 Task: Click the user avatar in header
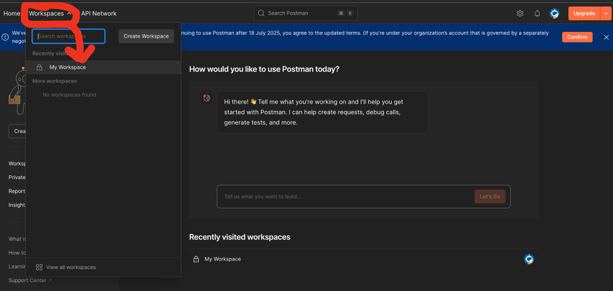[555, 13]
